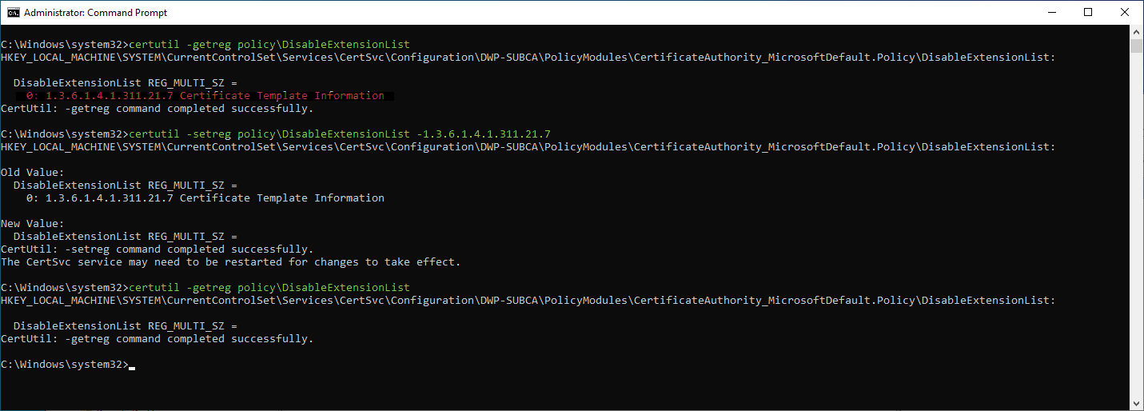1144x411 pixels.
Task: Click the certutil -setreg command text
Action: 339,134
